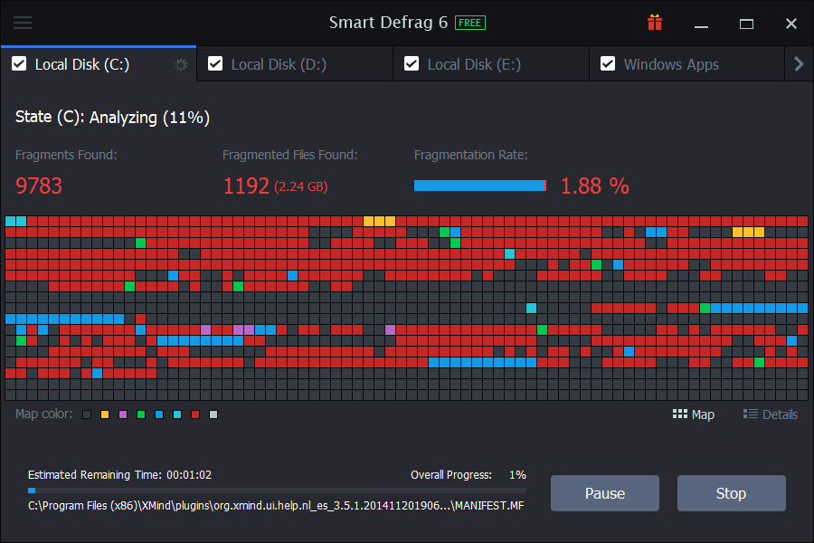
Task: Toggle the Local Disk (D:) checkbox
Action: [215, 64]
